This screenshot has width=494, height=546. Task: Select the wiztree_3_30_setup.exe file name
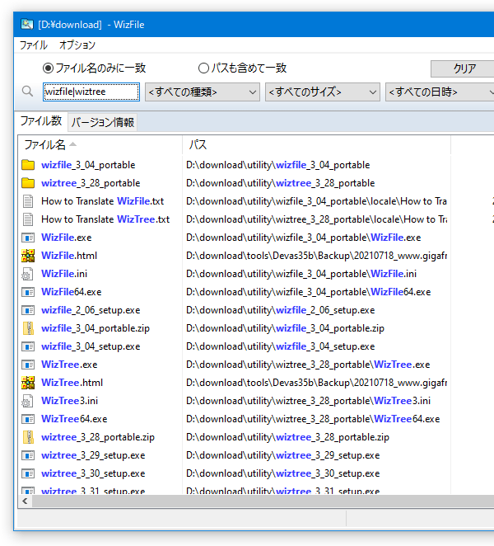(93, 473)
